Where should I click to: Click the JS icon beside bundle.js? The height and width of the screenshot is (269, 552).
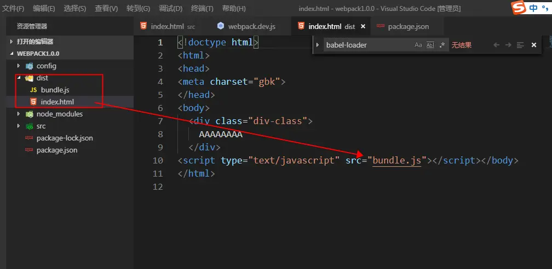tap(33, 90)
